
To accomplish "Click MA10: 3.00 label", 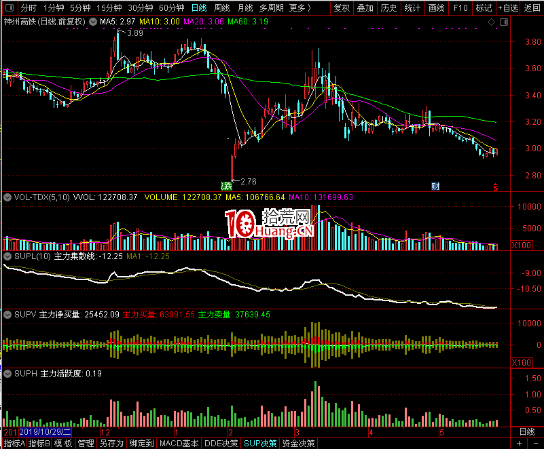I will coord(160,22).
